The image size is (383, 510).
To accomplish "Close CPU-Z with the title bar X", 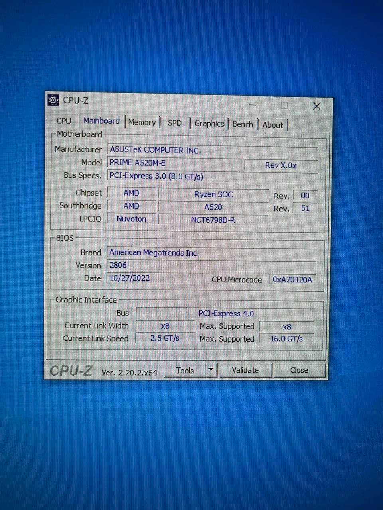I will pos(316,106).
